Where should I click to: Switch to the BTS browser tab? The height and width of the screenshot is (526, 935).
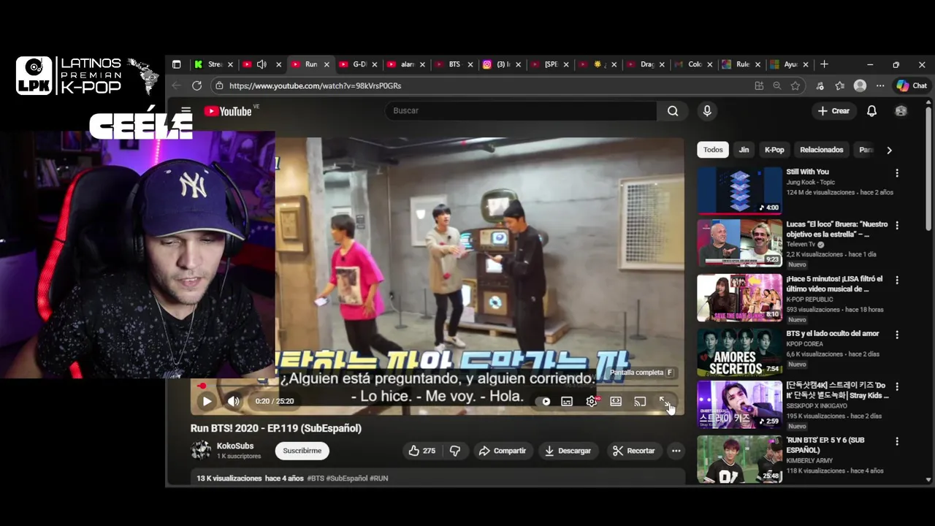(x=454, y=64)
